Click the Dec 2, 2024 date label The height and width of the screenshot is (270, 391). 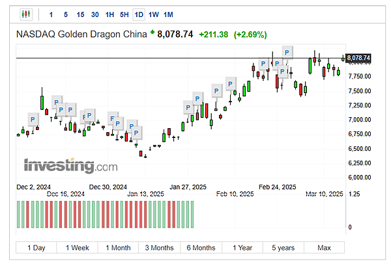coord(33,187)
